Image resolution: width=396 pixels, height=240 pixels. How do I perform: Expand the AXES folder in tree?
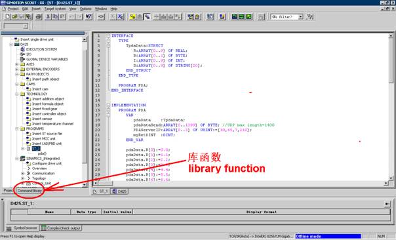point(16,64)
